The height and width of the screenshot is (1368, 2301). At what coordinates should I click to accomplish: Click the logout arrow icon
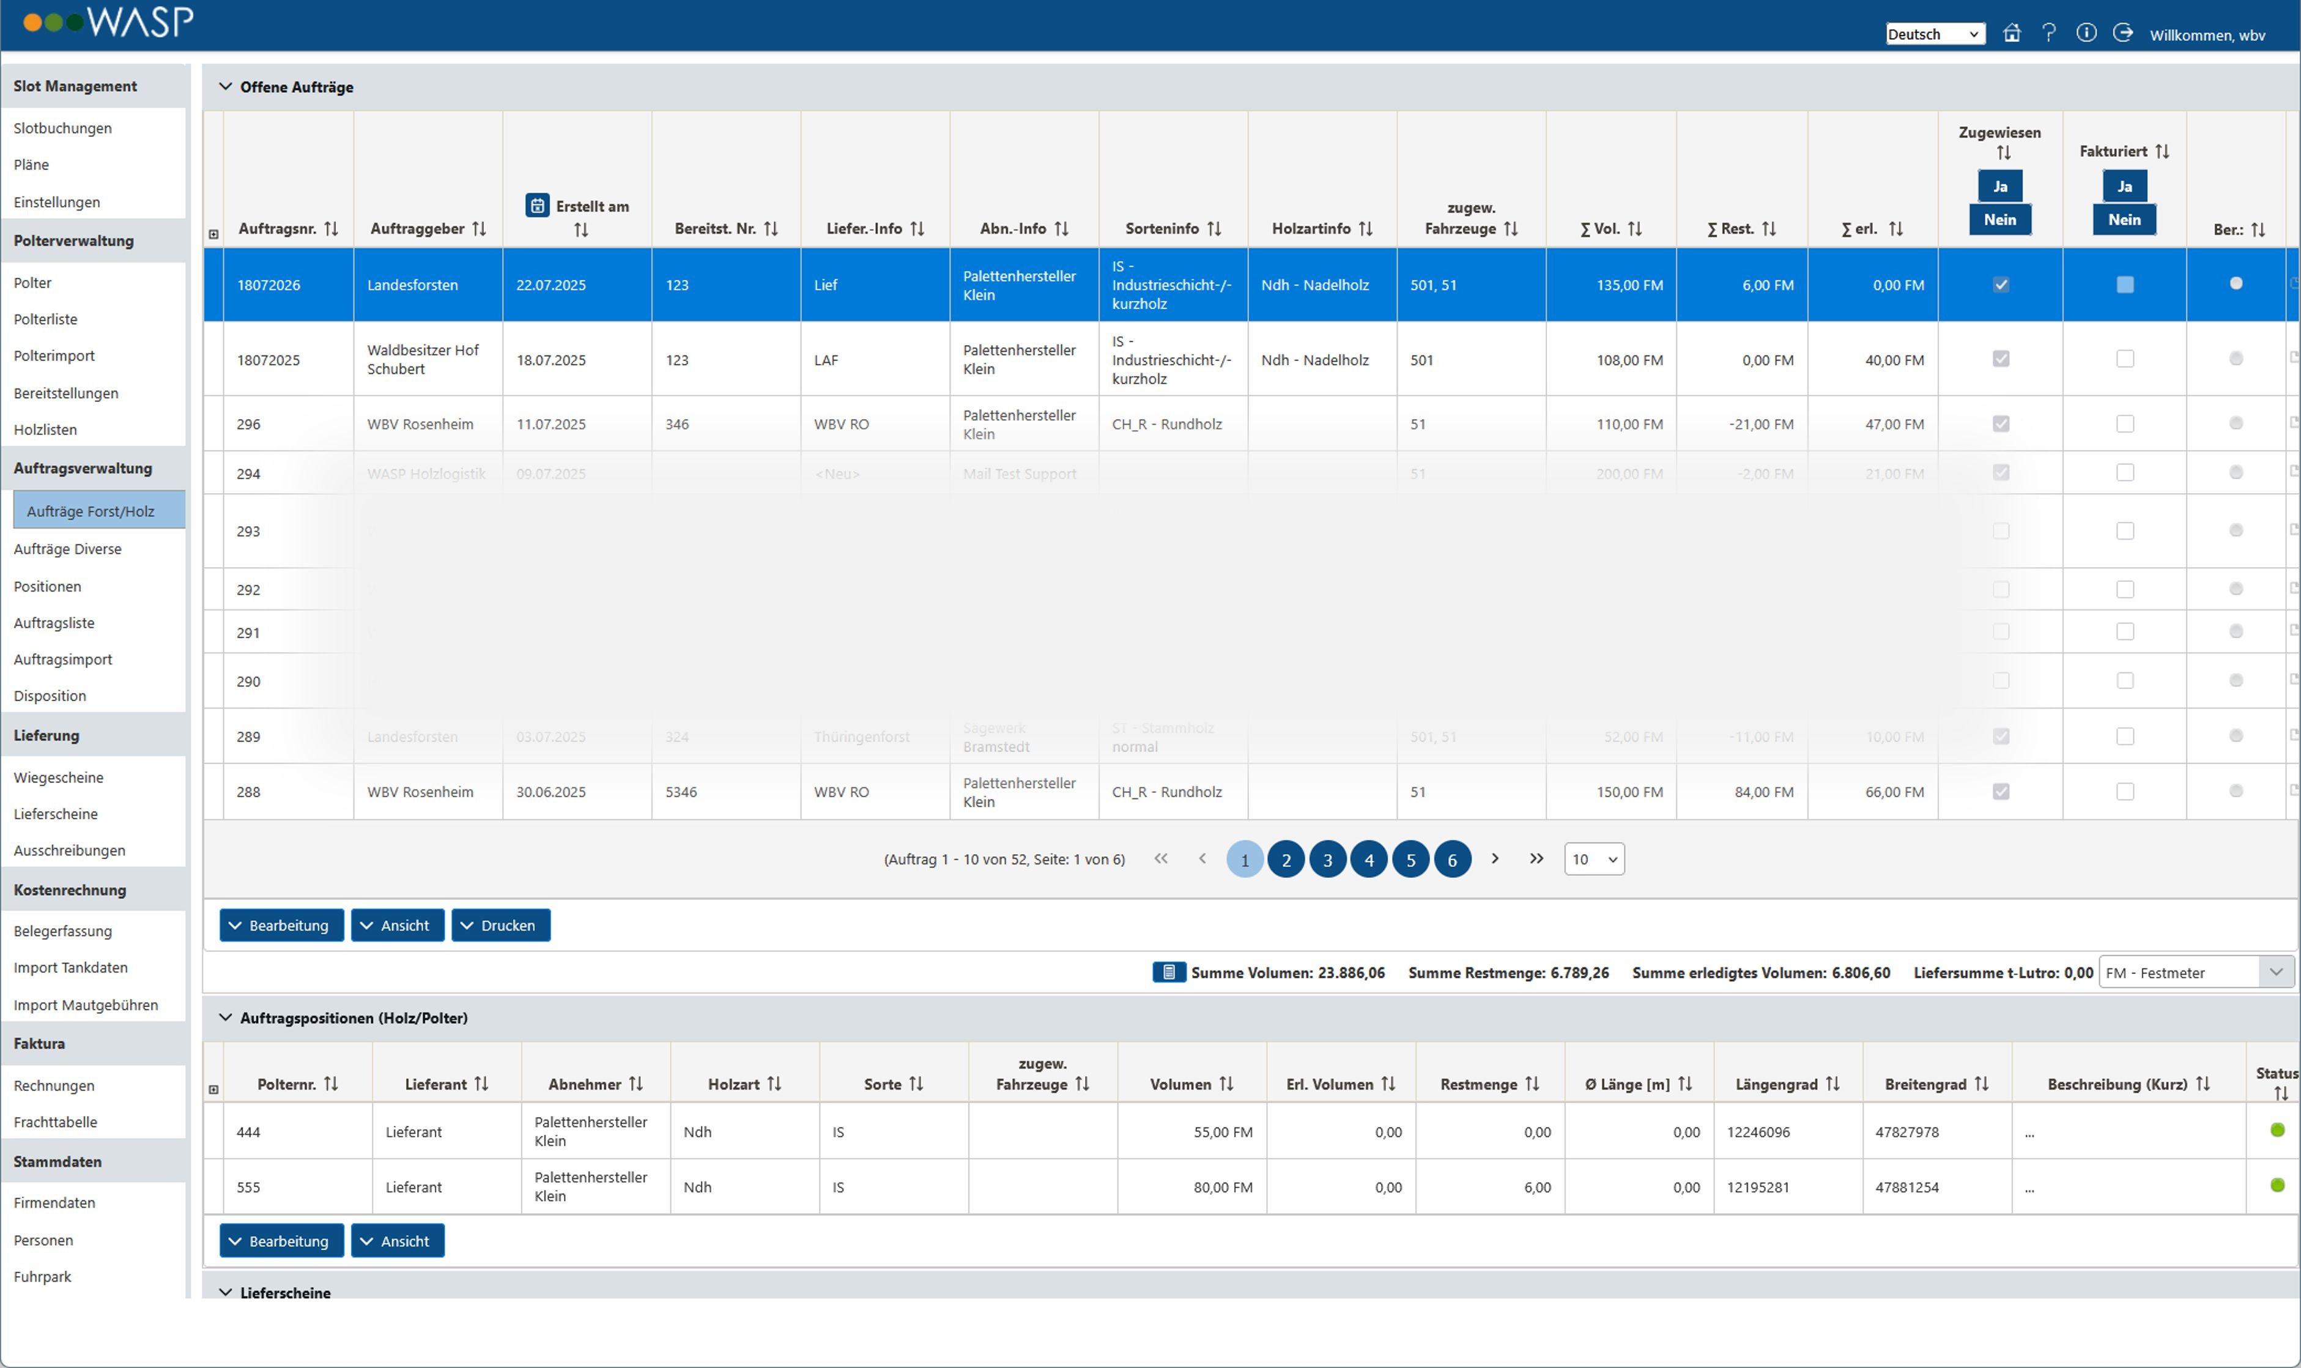(2123, 33)
